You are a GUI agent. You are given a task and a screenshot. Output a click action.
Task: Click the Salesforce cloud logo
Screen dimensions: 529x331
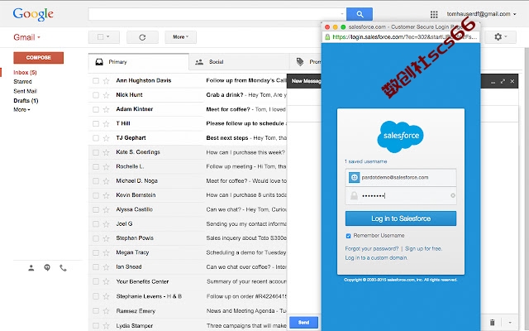400,136
